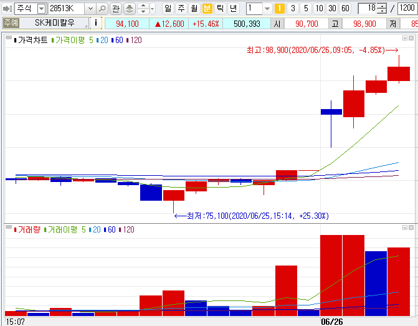Click the 관 watchlist button
This screenshot has height=326, width=418.
click(x=116, y=9)
